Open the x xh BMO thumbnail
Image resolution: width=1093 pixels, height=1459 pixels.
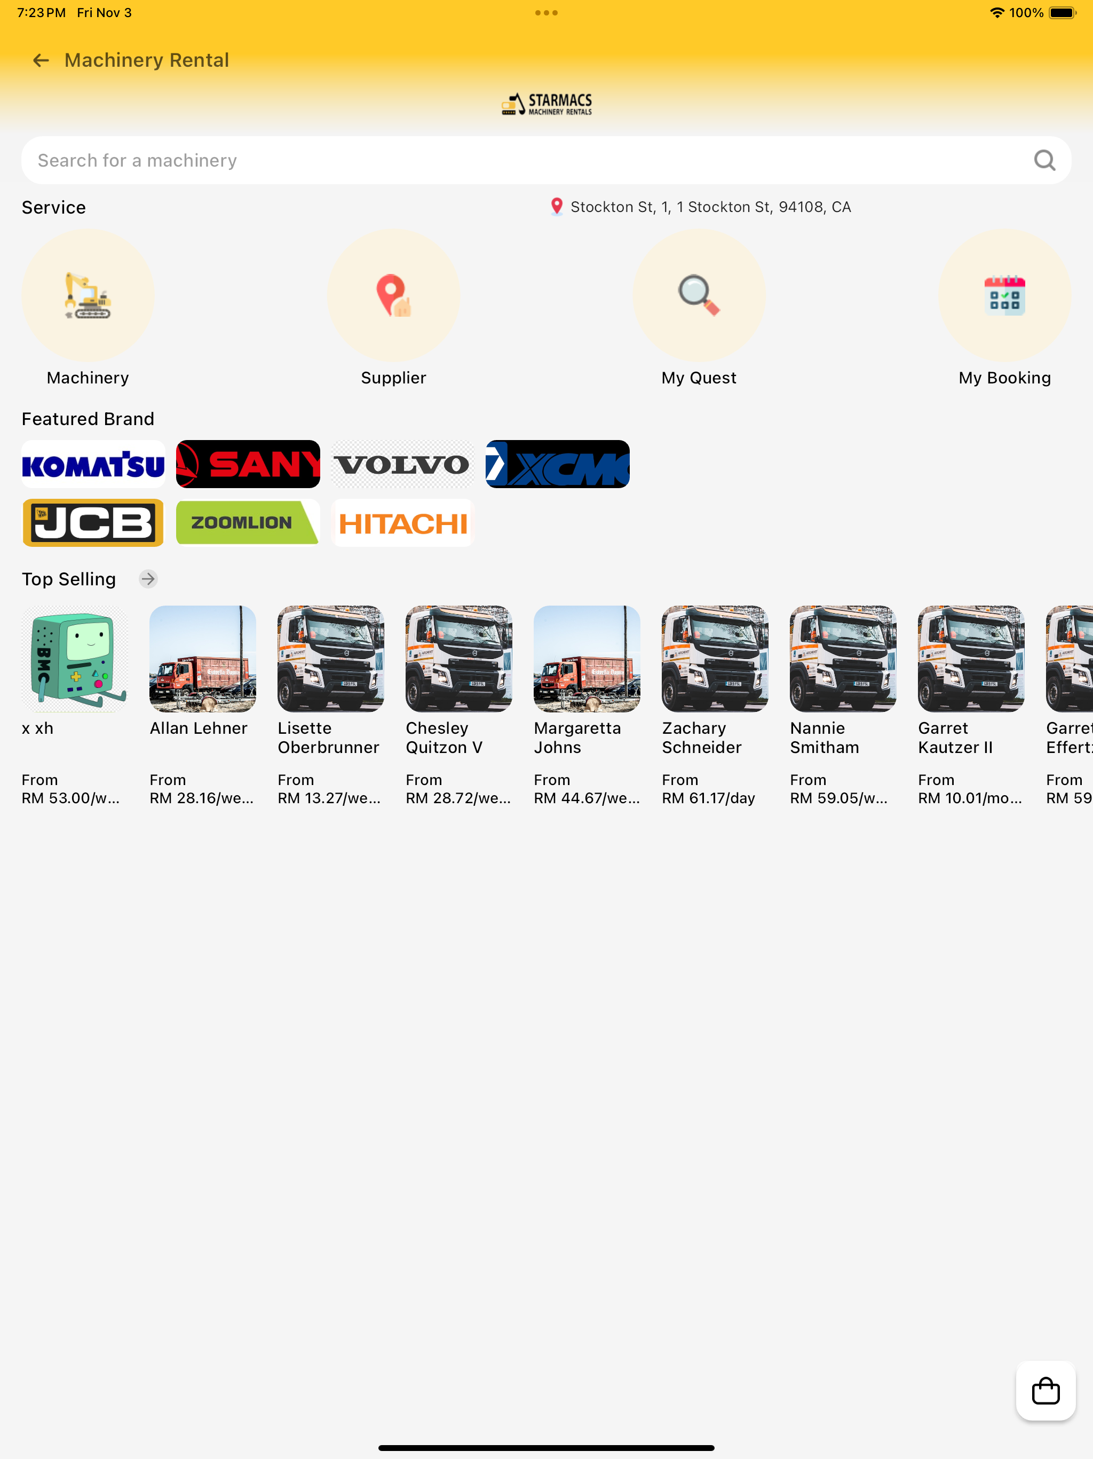75,659
